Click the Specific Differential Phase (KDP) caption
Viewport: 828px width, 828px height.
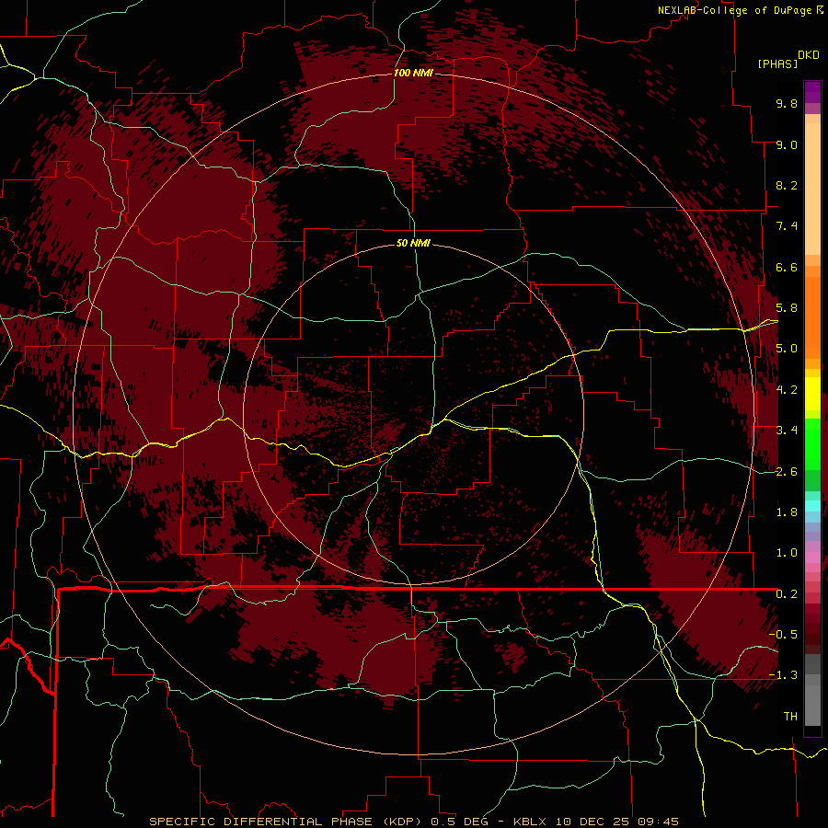pyautogui.click(x=287, y=822)
